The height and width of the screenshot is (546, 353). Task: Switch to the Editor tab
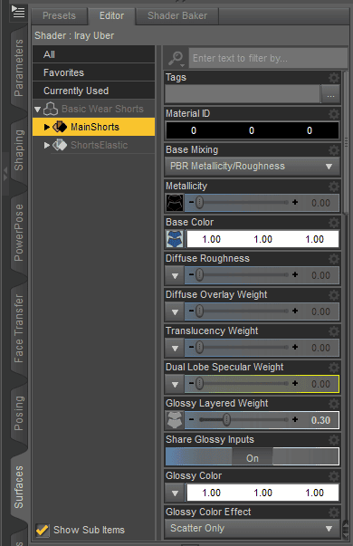(111, 16)
